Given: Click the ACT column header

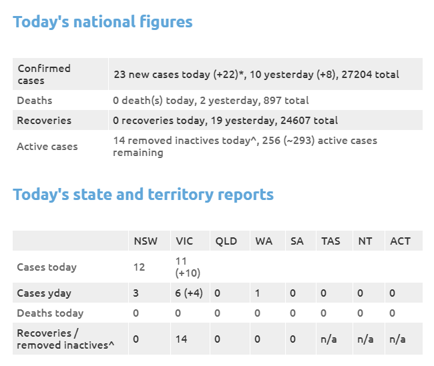Looking at the screenshot, I should point(400,241).
